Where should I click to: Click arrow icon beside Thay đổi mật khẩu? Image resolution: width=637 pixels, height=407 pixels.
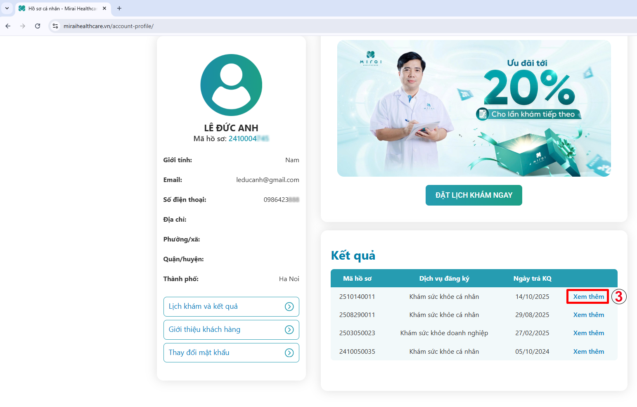289,353
